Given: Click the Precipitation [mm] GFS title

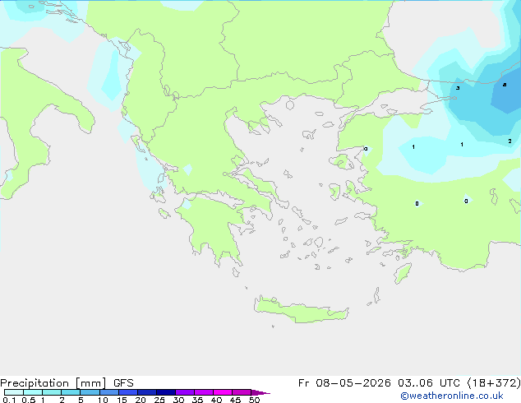Looking at the screenshot, I should tap(67, 383).
